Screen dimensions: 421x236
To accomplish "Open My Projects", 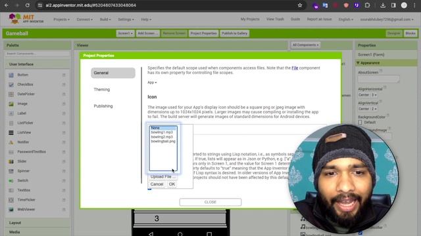I will tap(250, 19).
